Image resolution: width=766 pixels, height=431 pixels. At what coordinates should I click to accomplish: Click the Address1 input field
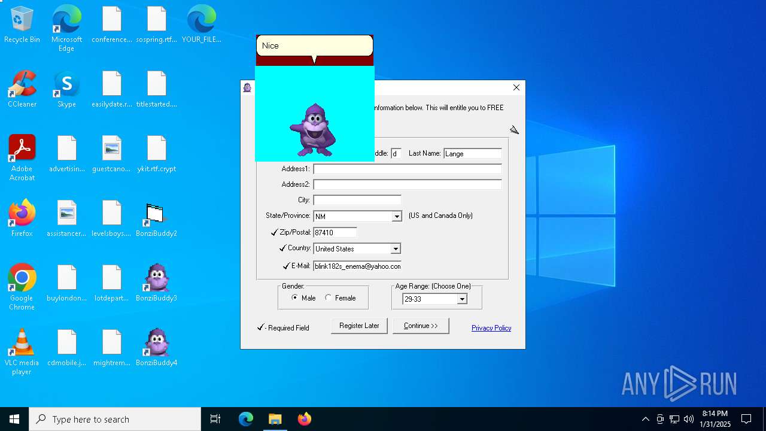[x=408, y=169]
